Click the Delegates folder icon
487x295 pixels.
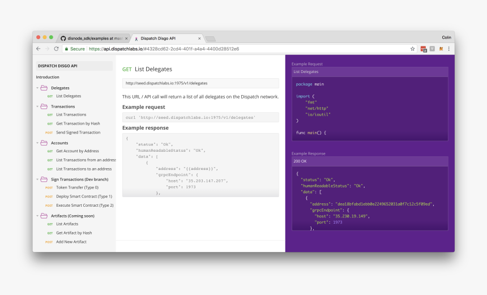click(x=44, y=88)
